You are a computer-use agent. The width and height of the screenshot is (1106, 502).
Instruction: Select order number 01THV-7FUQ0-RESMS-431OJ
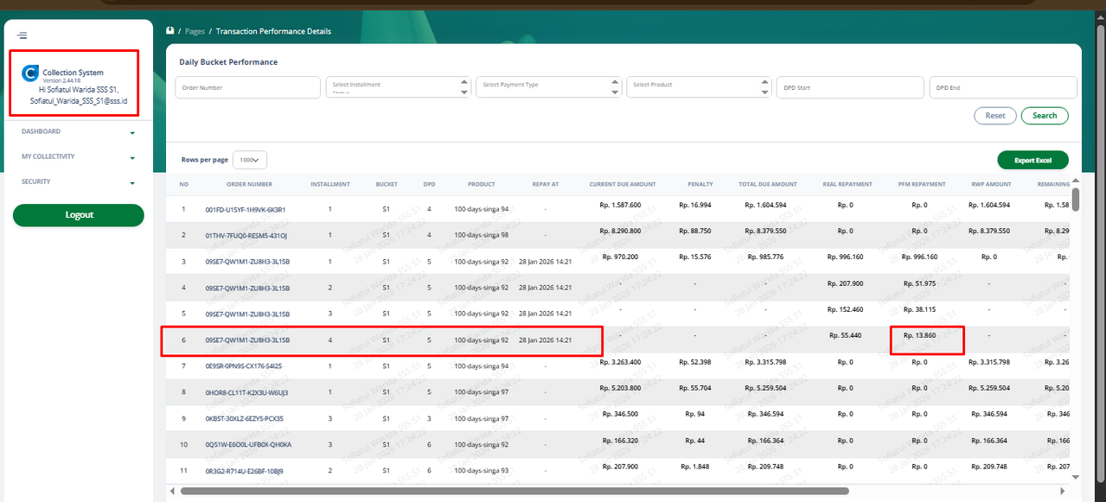pos(246,235)
